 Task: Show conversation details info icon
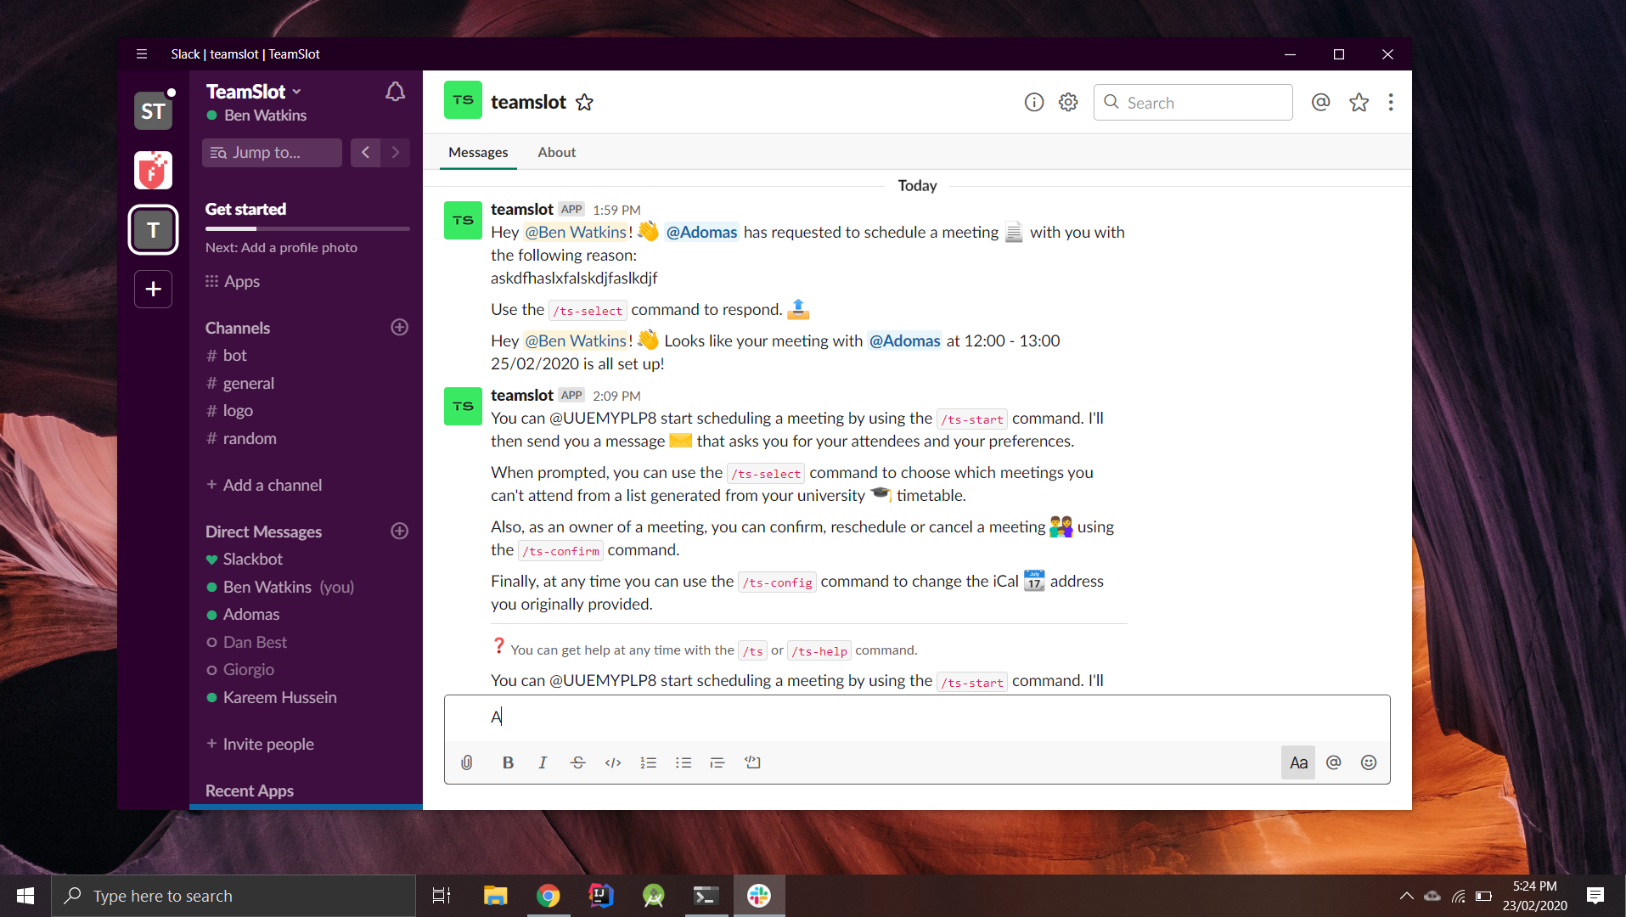pyautogui.click(x=1033, y=102)
